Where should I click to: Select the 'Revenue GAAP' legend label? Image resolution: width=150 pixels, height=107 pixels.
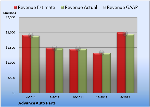pyautogui.click(x=122, y=7)
